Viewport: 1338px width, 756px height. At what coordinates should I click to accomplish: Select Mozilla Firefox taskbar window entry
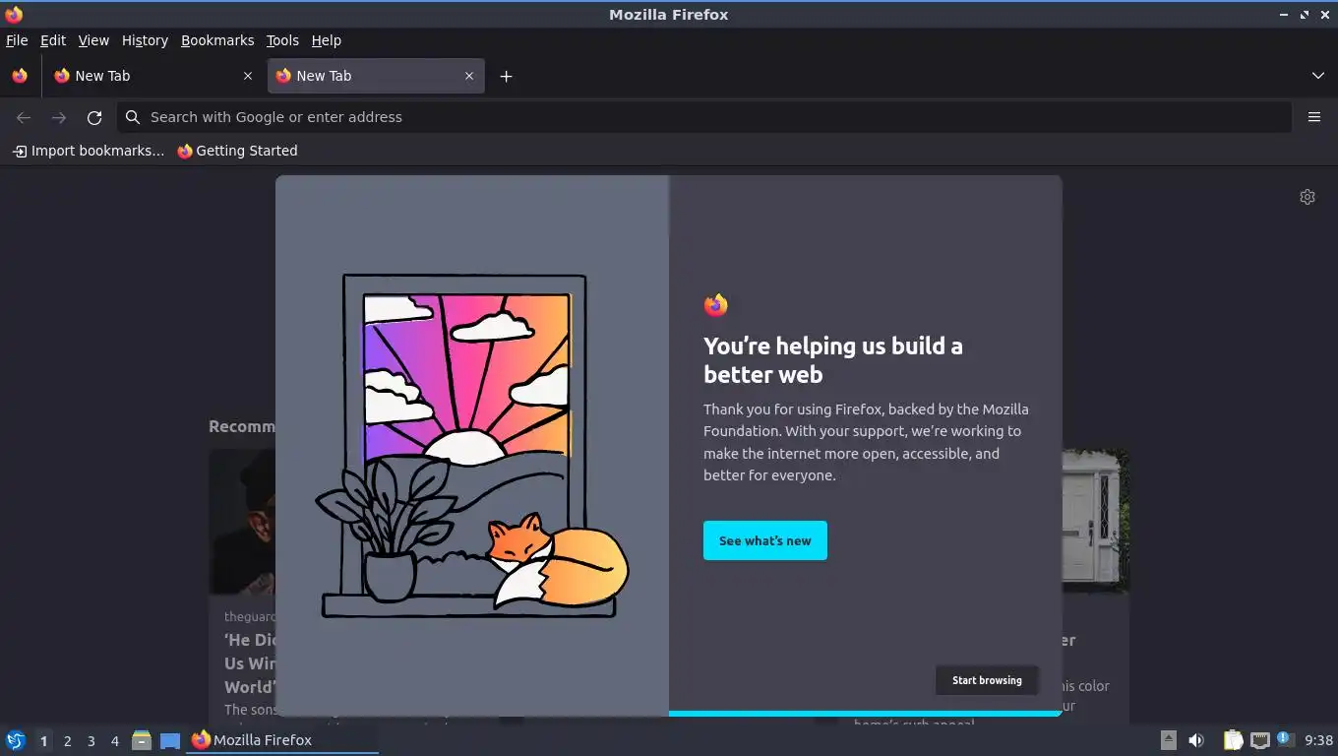point(282,740)
